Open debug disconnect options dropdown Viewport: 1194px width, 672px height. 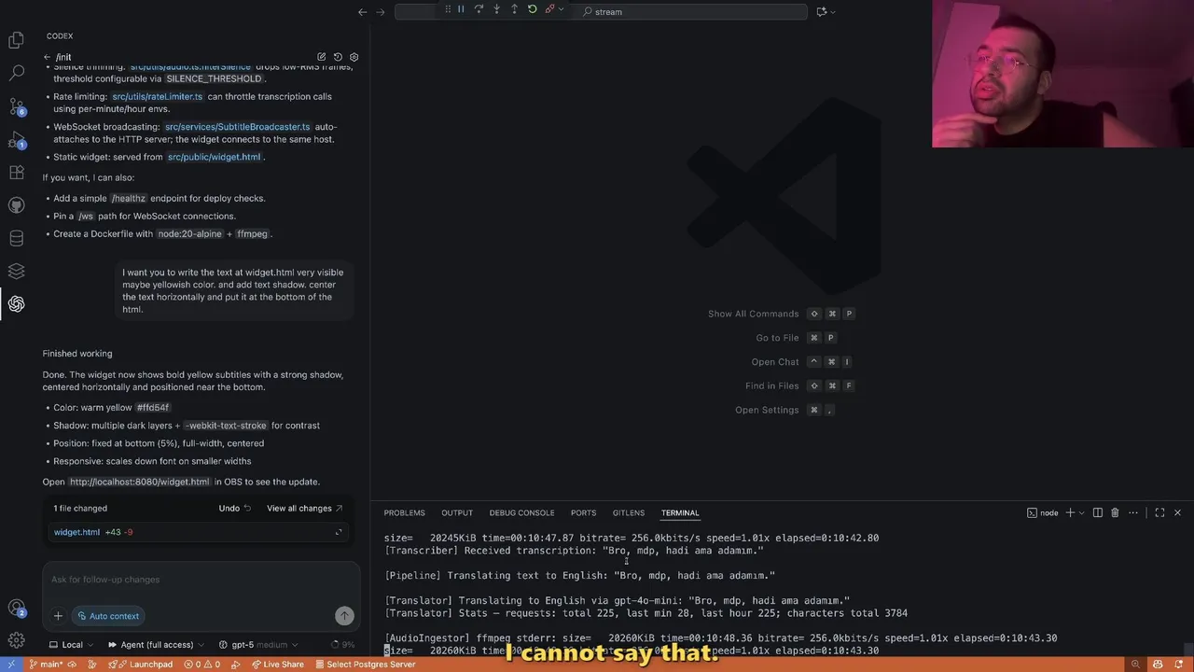tap(561, 9)
